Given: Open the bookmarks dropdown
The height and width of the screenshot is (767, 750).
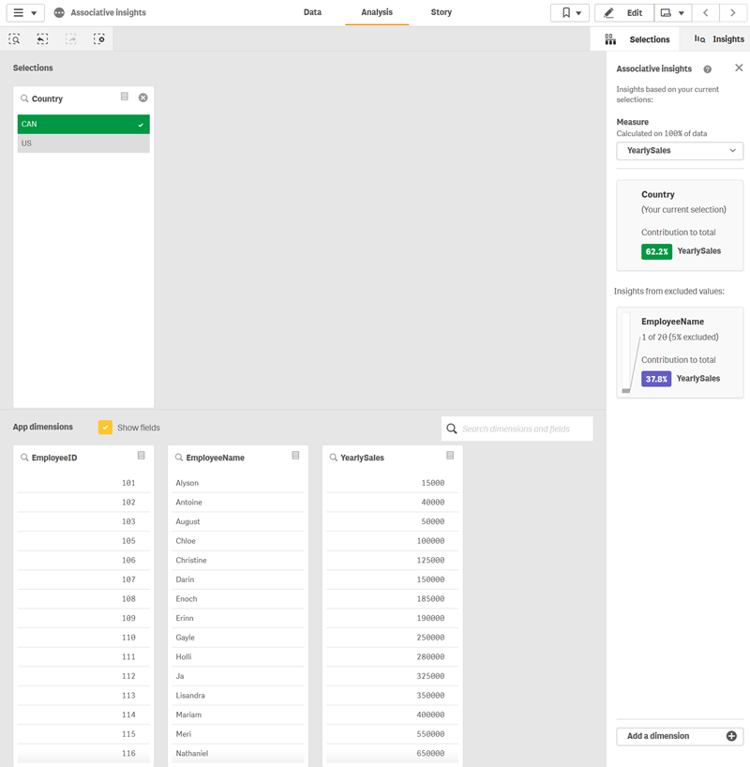Looking at the screenshot, I should 570,13.
